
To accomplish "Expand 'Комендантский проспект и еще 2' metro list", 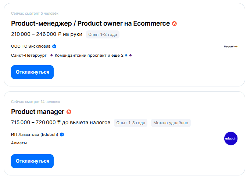I will coord(89,55).
